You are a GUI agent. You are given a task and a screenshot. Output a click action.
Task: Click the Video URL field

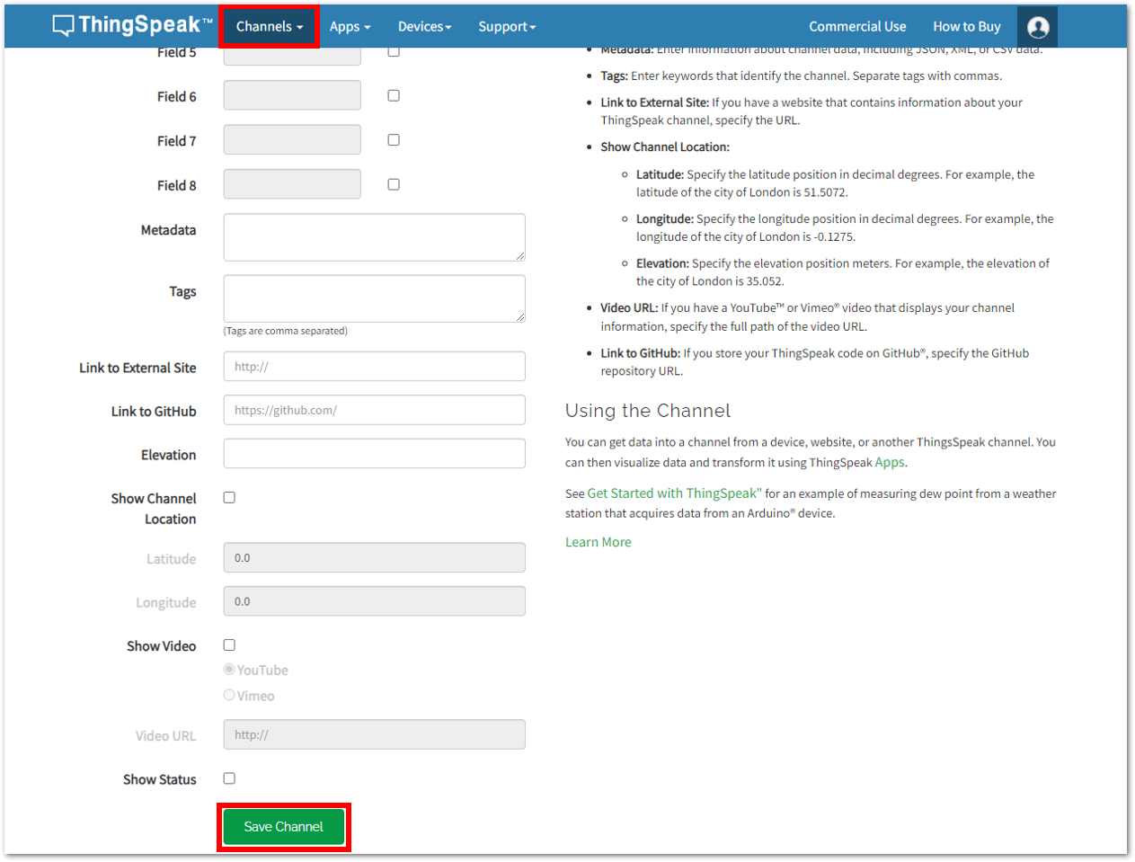[374, 734]
